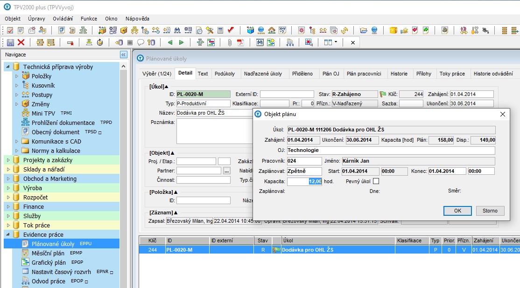Click the grid with cursor selection icon
The image size is (520, 288).
pos(309,42)
